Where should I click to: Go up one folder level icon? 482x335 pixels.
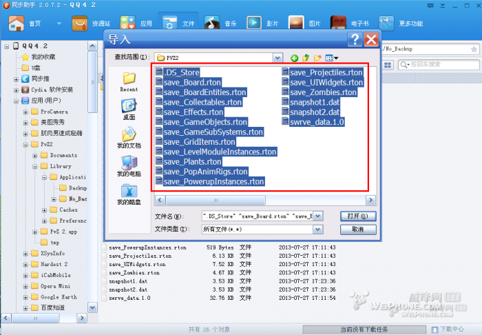pyautogui.click(x=306, y=58)
